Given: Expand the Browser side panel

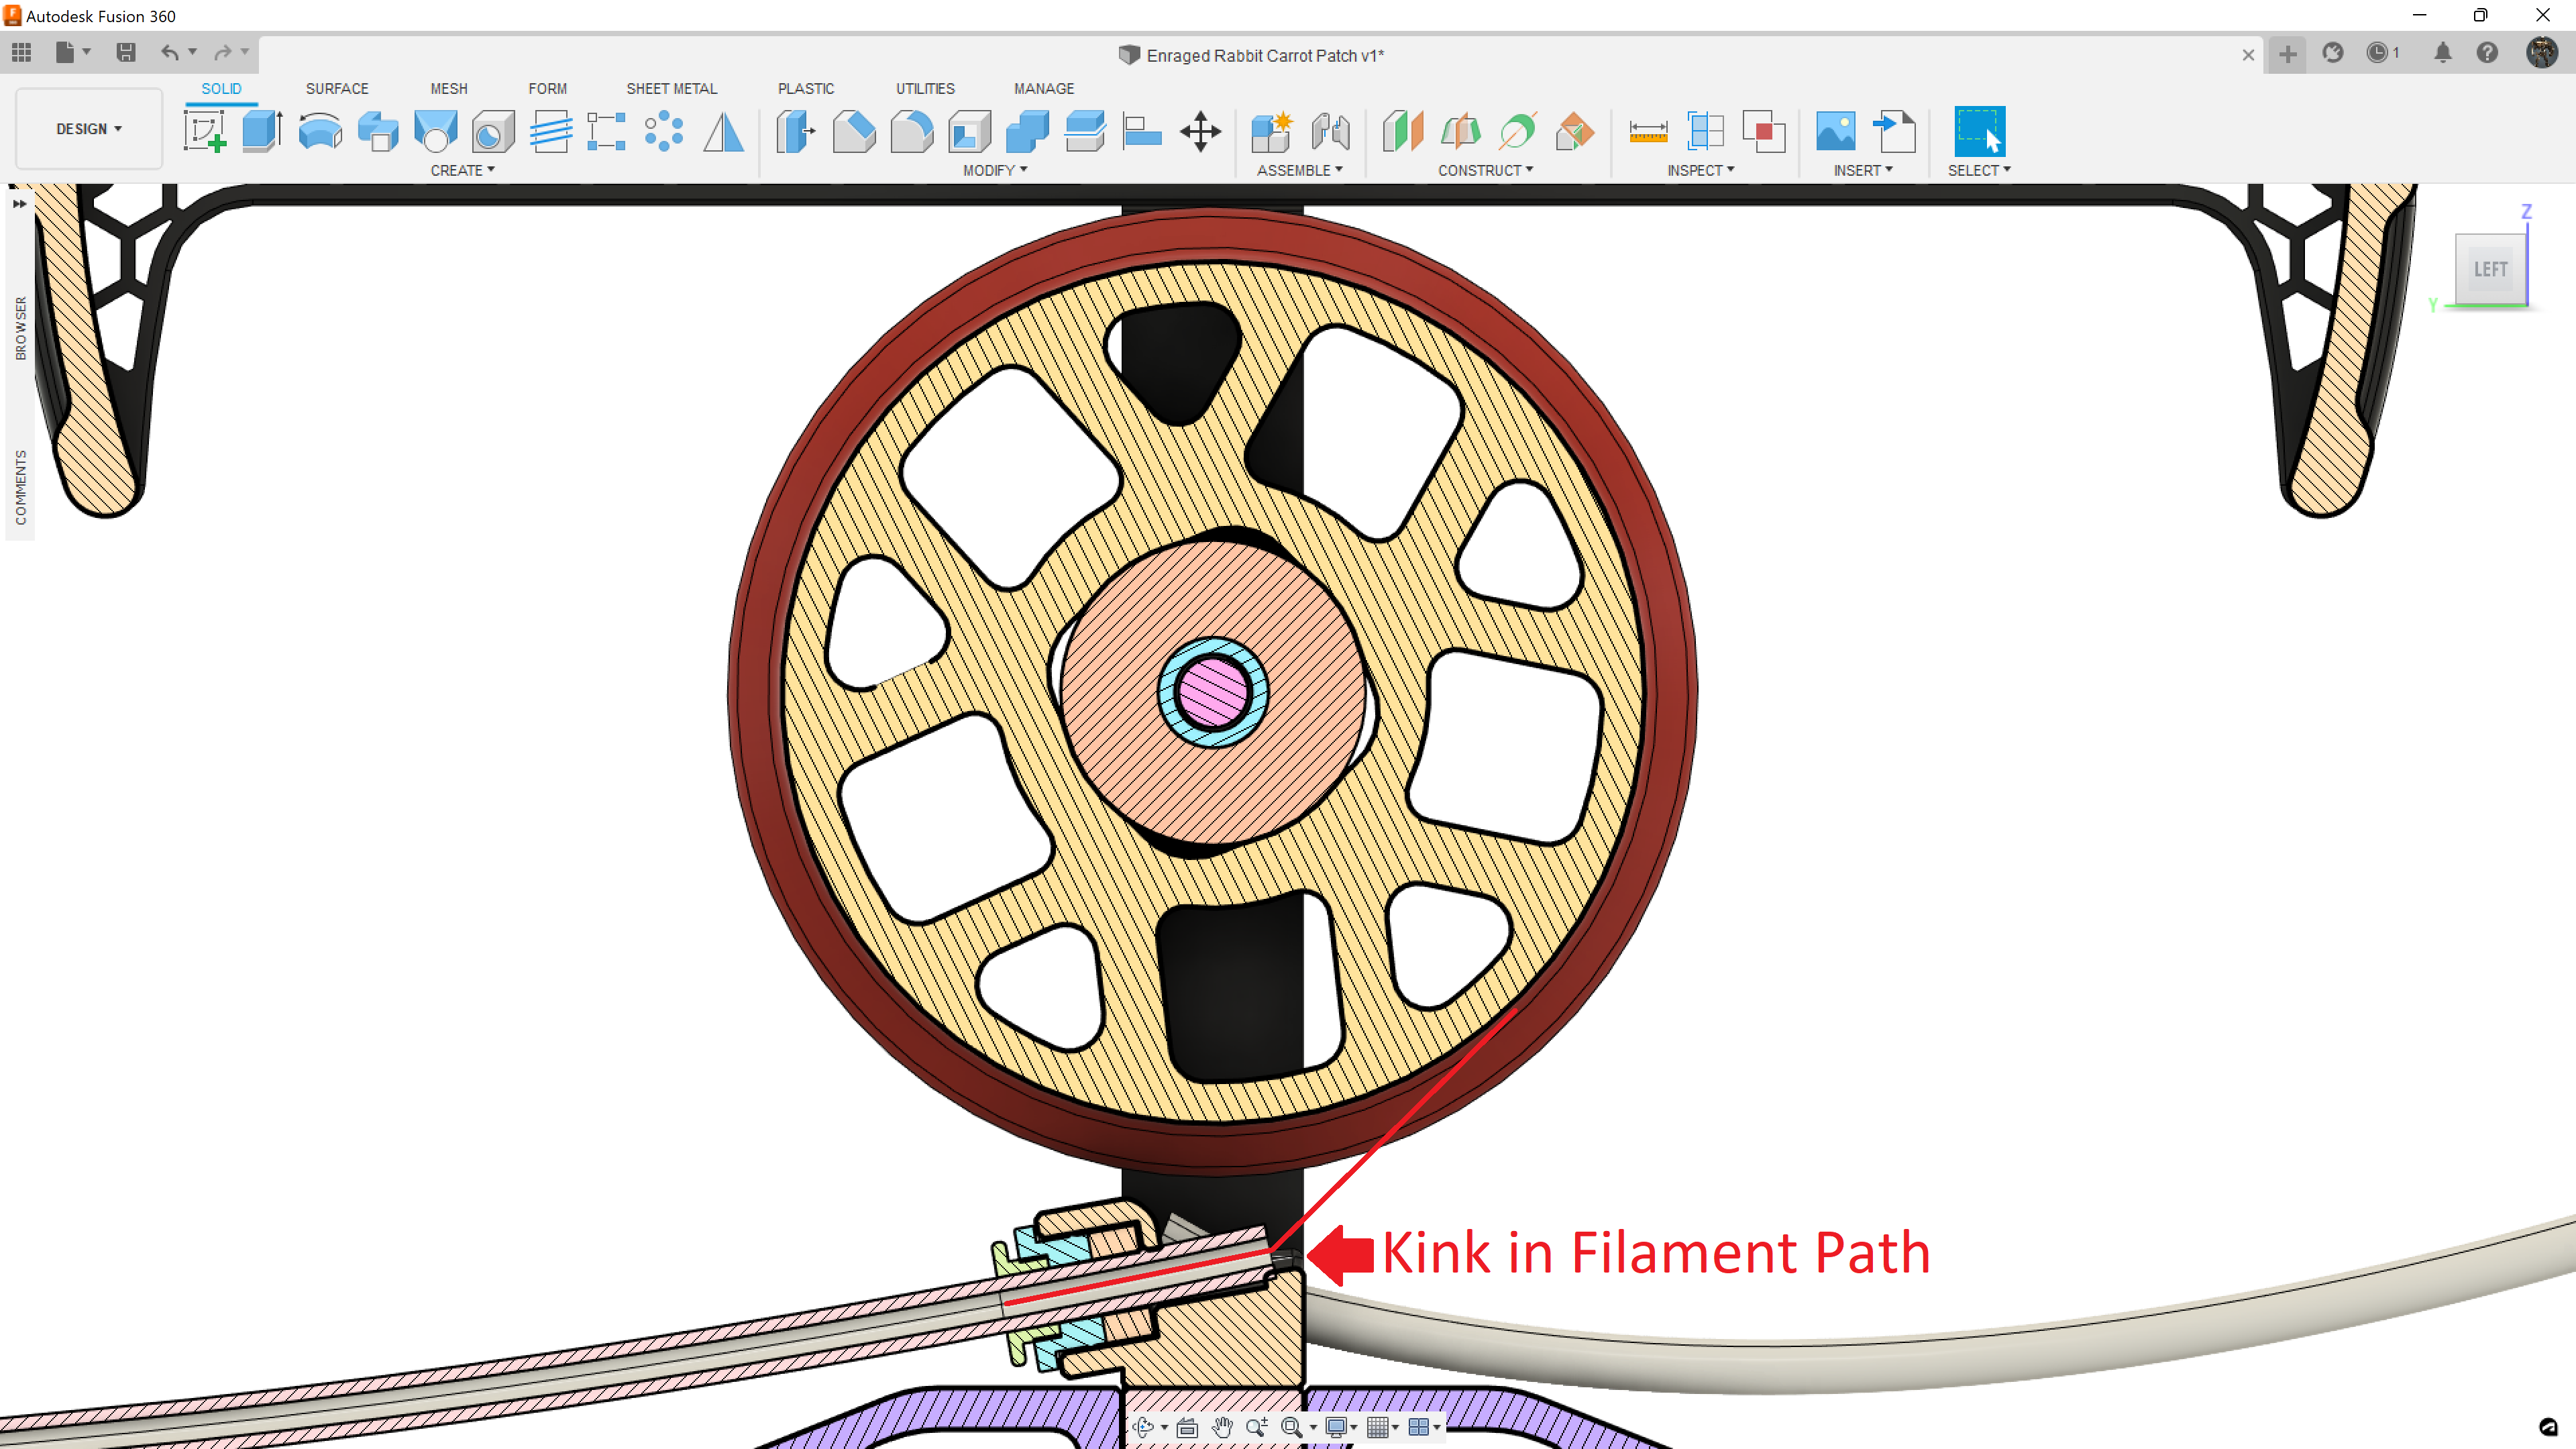Looking at the screenshot, I should [20, 328].
